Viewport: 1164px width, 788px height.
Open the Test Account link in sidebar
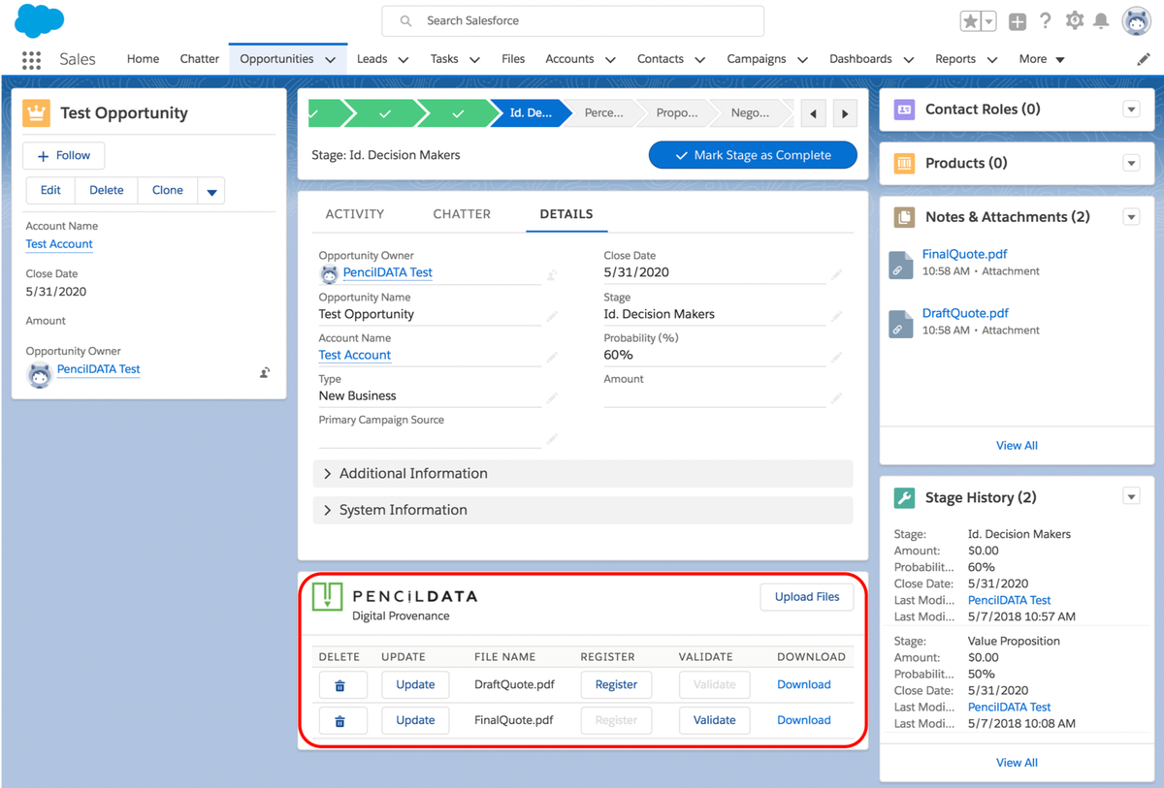coord(59,244)
